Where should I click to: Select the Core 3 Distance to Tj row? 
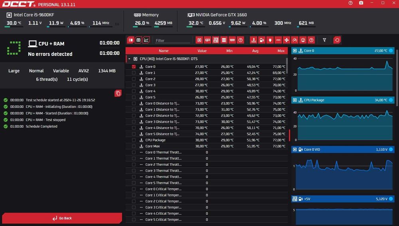click(x=207, y=121)
